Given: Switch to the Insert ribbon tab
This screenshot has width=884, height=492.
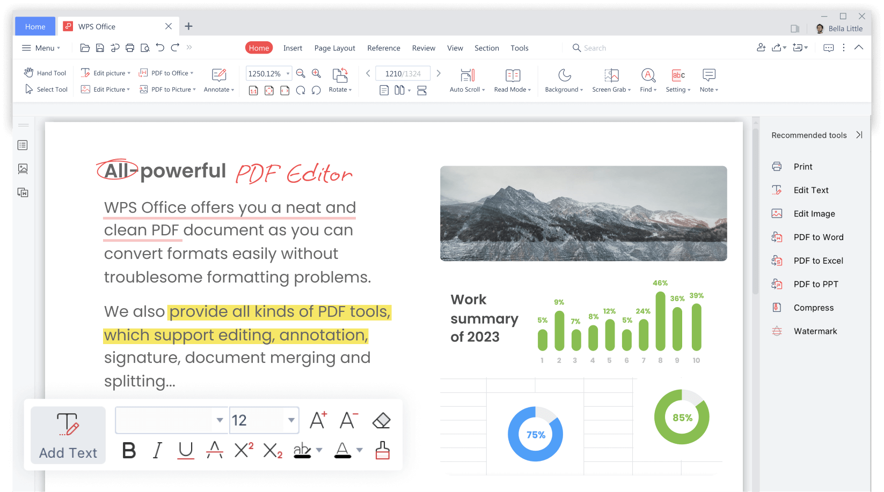Looking at the screenshot, I should tap(293, 48).
